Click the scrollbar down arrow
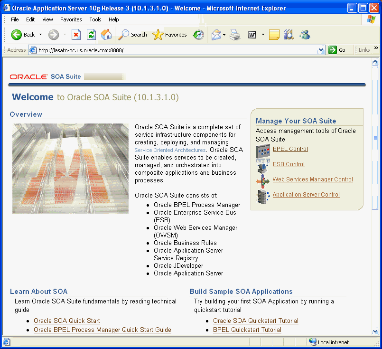This screenshot has height=349, width=382. [375, 331]
